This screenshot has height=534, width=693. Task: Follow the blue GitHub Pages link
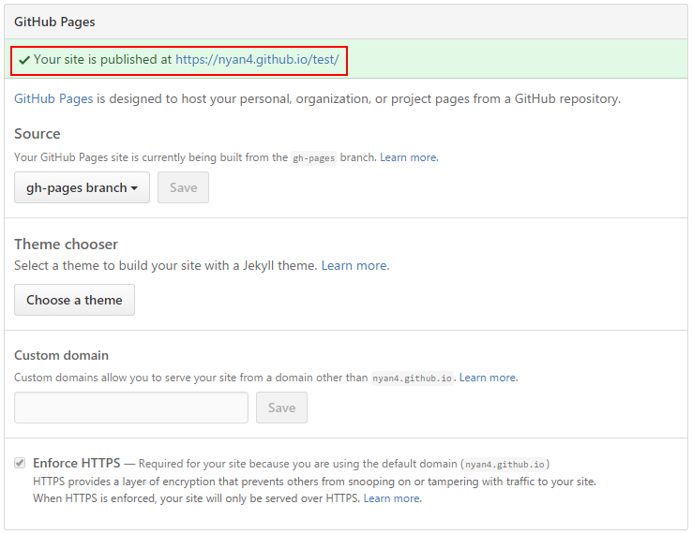[53, 98]
